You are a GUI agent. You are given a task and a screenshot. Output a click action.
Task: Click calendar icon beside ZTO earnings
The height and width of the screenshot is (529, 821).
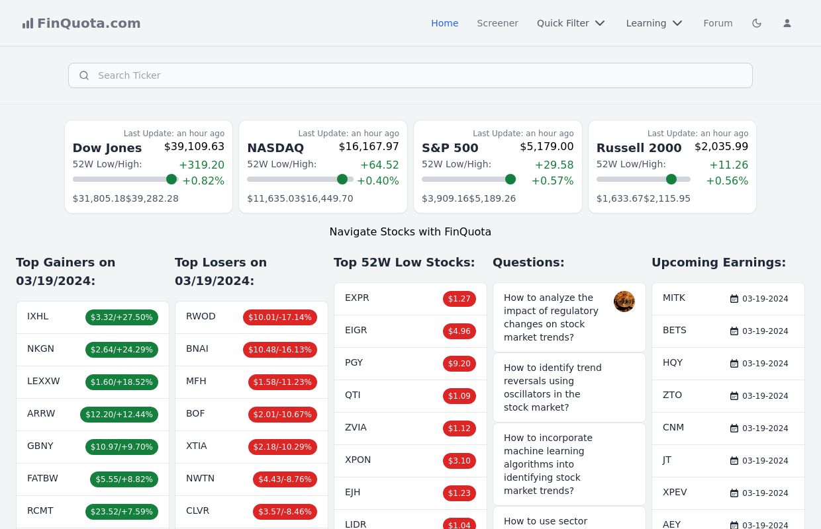[x=734, y=396]
